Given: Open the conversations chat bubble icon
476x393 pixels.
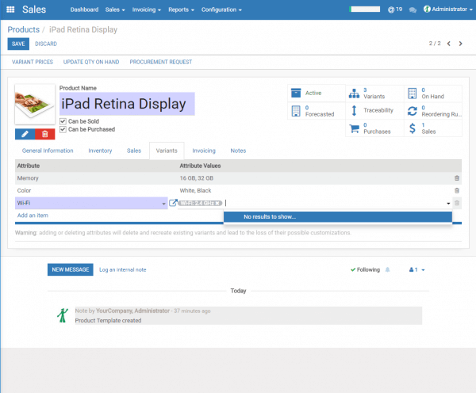Looking at the screenshot, I should pos(413,10).
